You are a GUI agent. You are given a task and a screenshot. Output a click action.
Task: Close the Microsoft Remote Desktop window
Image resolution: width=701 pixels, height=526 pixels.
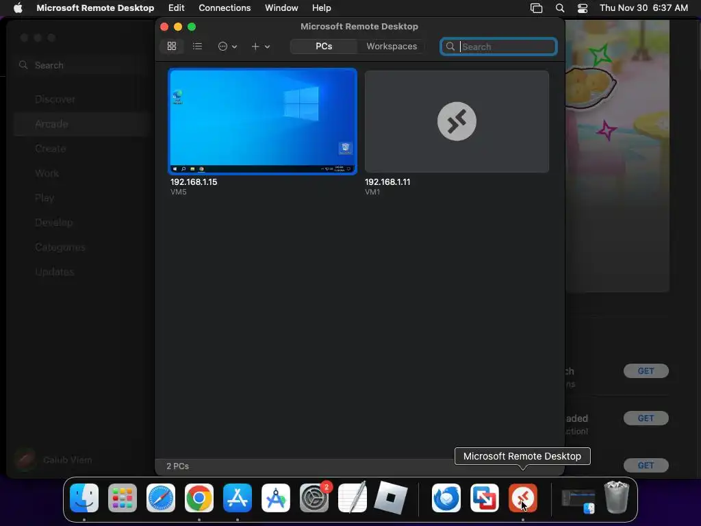click(x=164, y=27)
